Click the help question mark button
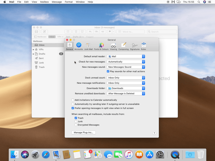Screen dimensions: 215x161 pos(154,133)
